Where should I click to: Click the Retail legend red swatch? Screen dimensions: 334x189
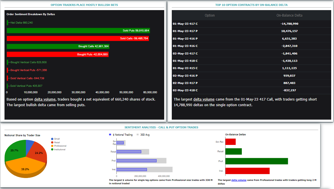52,142
